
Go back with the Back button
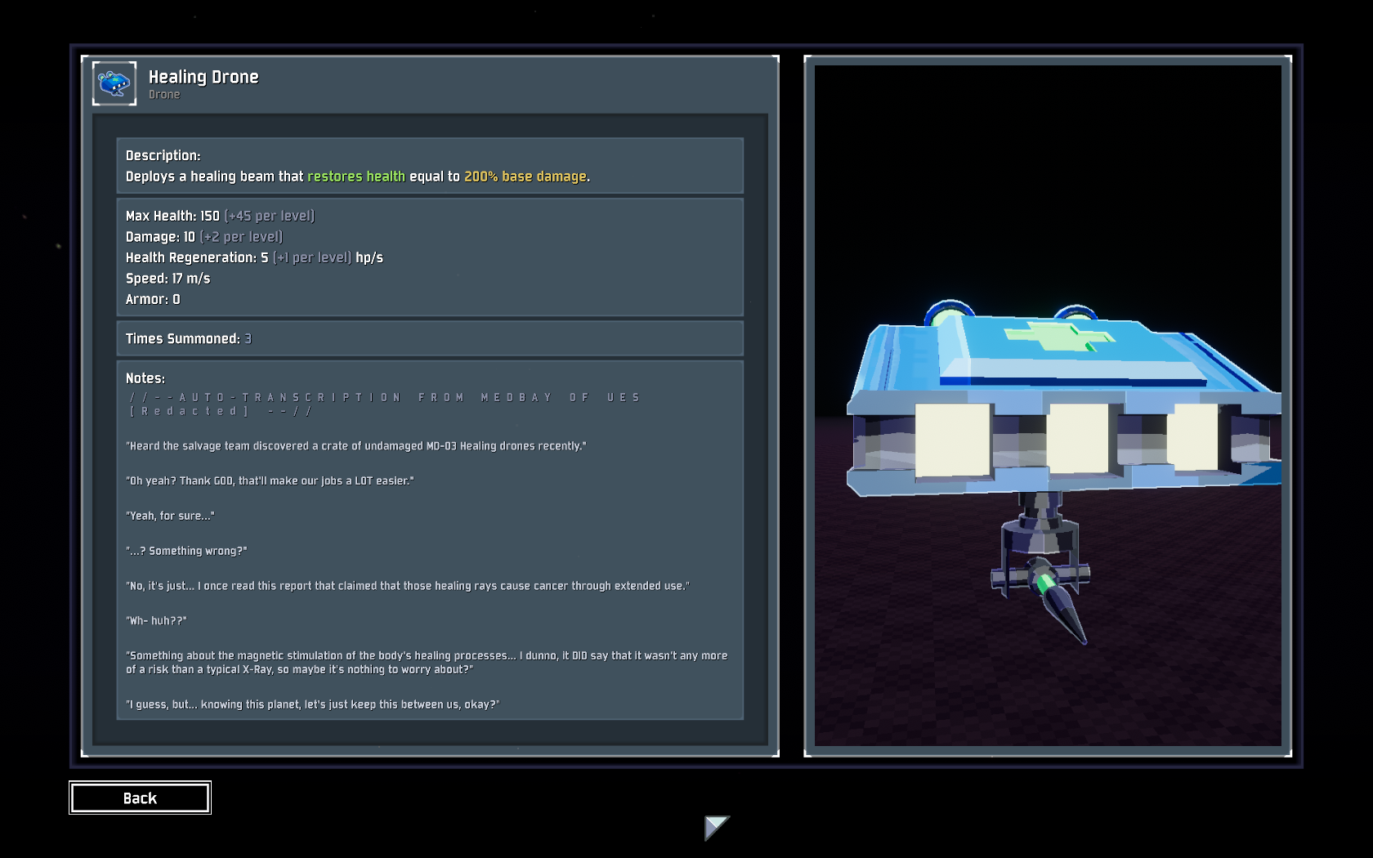pyautogui.click(x=140, y=798)
